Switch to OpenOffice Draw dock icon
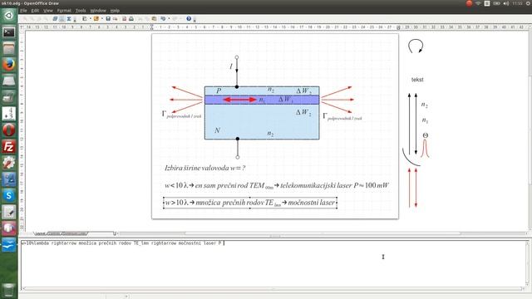Screen dimensions: 532x299 (x=9, y=245)
